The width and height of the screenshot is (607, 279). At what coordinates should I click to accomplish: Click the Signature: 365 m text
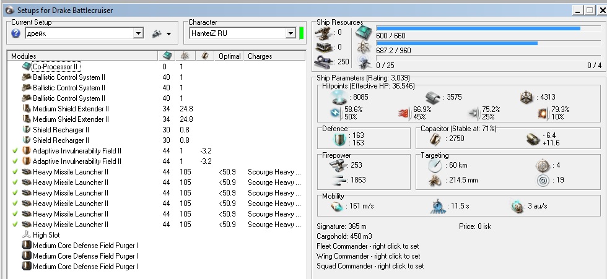tap(341, 226)
